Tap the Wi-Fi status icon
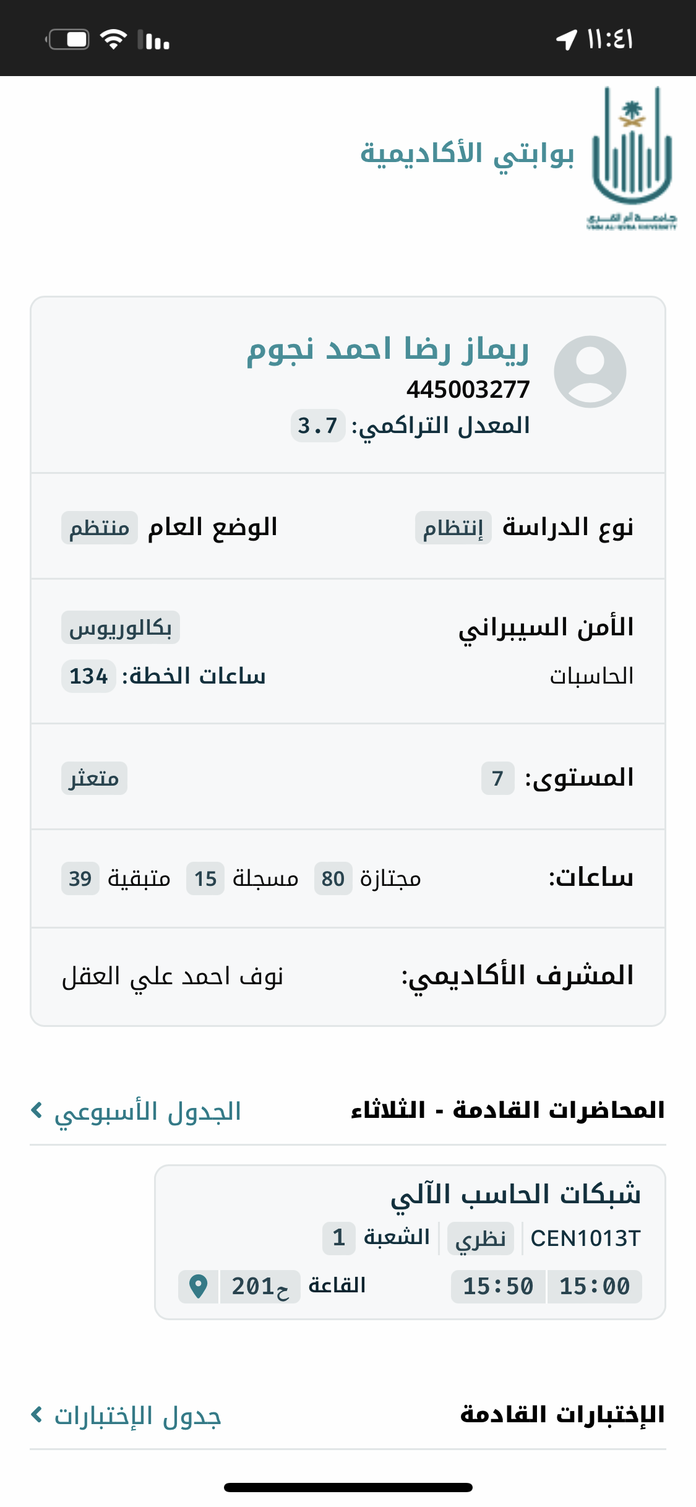The width and height of the screenshot is (696, 1507). coord(114,40)
